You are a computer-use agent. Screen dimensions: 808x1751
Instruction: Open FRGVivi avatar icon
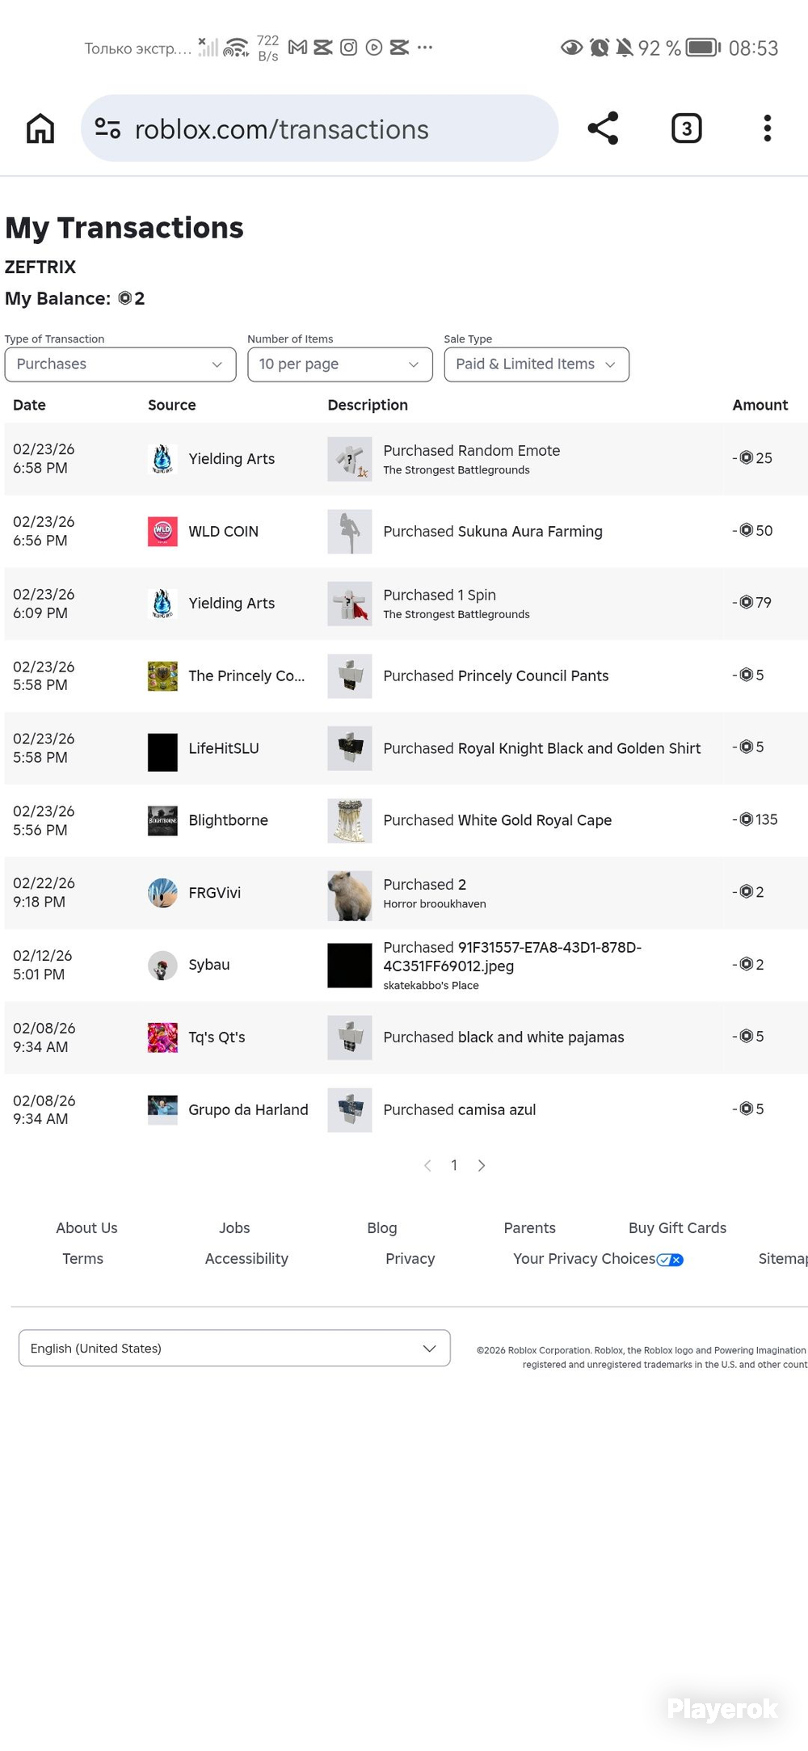[x=162, y=893]
